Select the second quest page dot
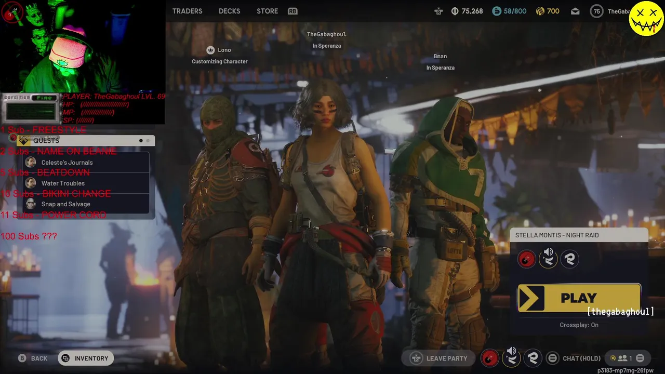Screen dimensions: 665x374 (x=148, y=141)
